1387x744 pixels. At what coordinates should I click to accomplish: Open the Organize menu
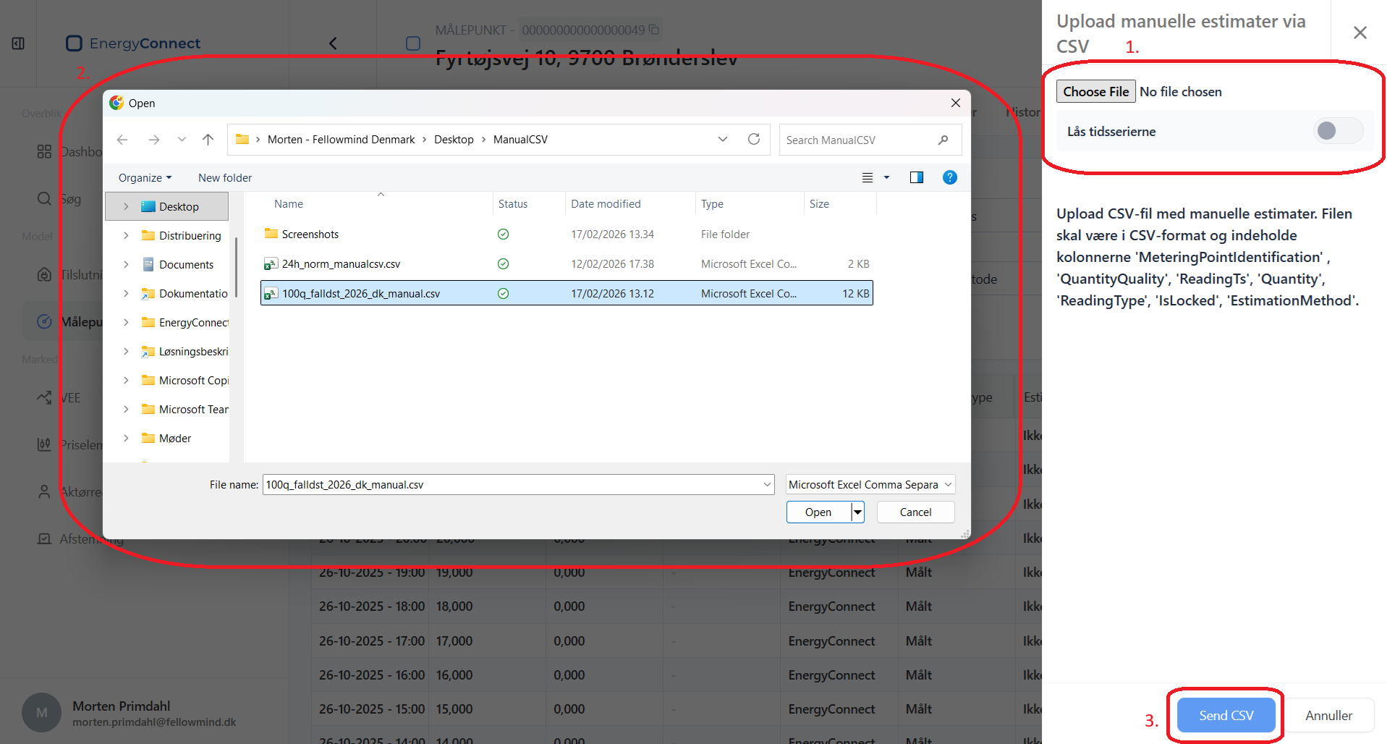(145, 177)
